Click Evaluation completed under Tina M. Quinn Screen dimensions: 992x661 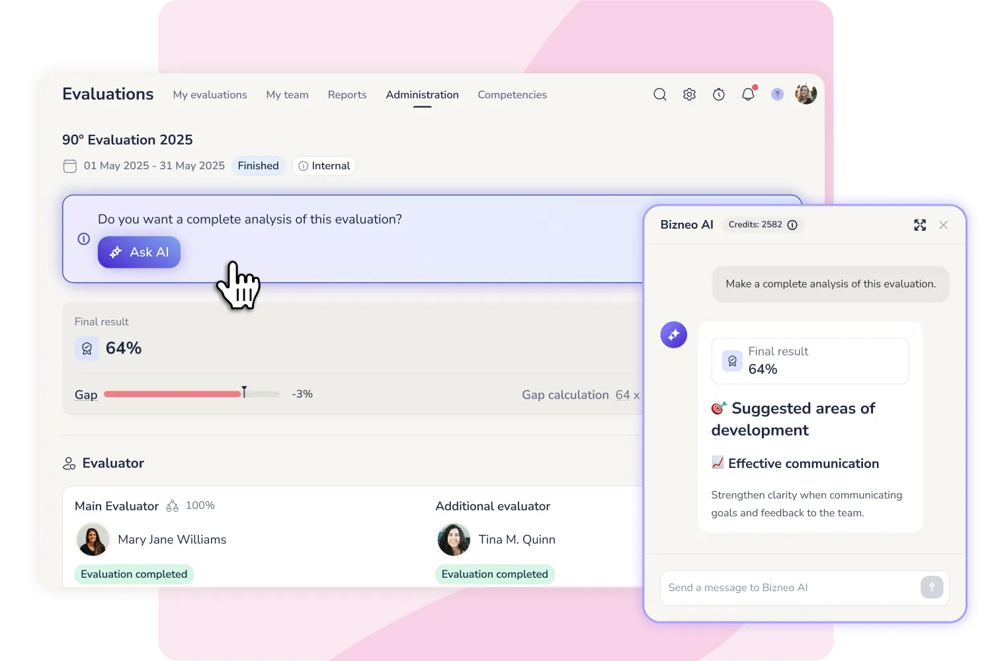[x=495, y=574]
